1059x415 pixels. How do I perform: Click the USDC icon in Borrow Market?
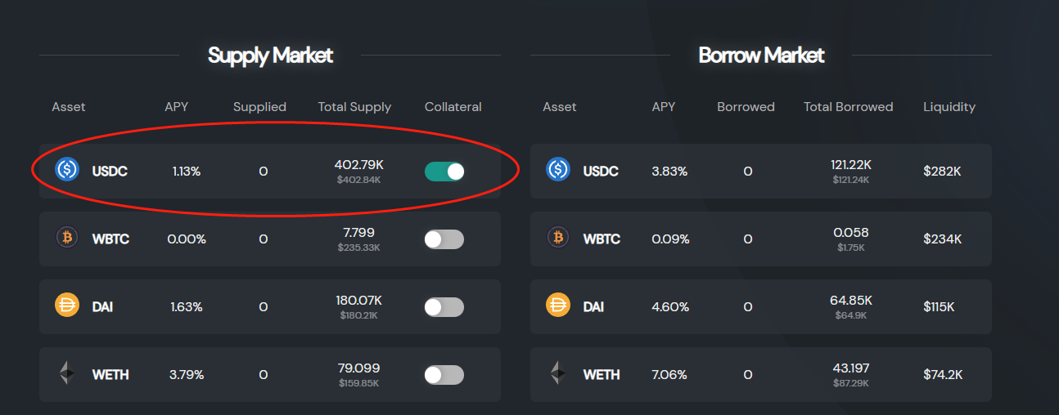coord(558,170)
